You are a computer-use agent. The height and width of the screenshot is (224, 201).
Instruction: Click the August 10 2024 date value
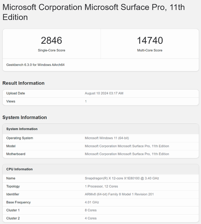click(104, 93)
